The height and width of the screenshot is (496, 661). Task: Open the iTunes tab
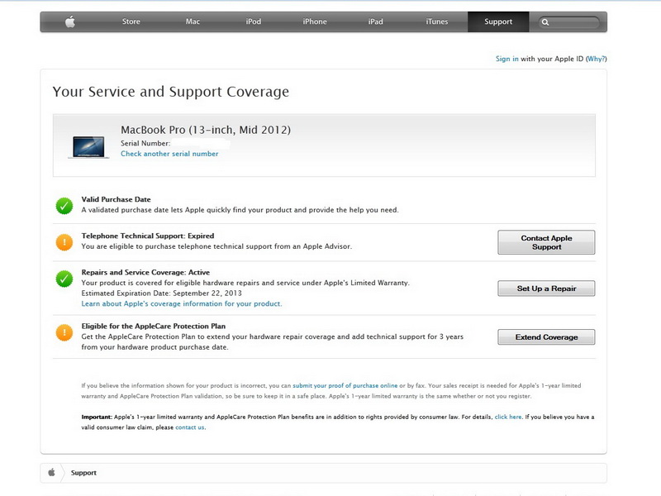click(x=437, y=21)
